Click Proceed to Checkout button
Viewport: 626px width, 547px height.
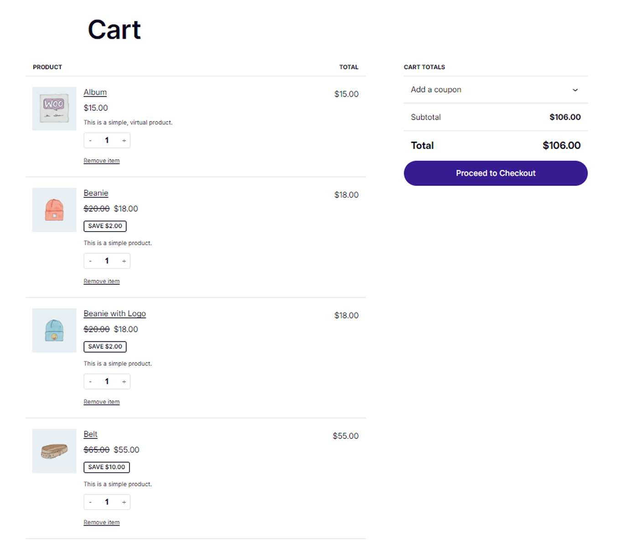click(x=495, y=173)
